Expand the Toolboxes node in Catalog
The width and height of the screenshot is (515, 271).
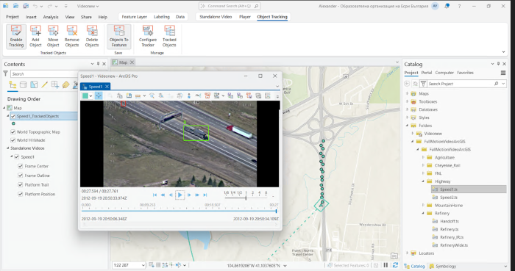click(408, 101)
